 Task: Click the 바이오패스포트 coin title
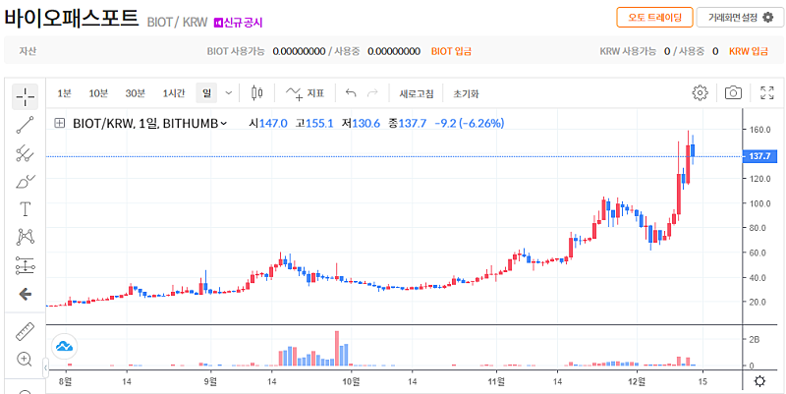[x=71, y=19]
